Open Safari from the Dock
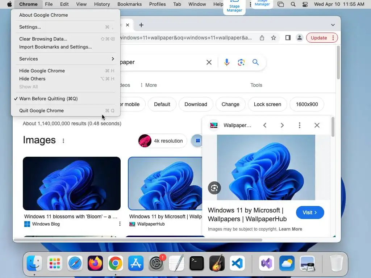Screen dimensions: 371x278 [x=75, y=263]
